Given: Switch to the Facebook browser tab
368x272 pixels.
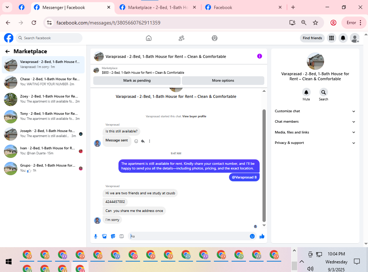Looking at the screenshot, I should click(244, 8).
